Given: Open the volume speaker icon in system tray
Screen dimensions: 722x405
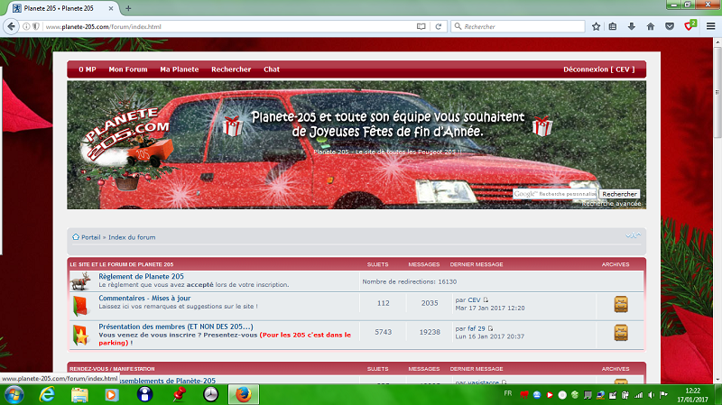Looking at the screenshot, I should [x=651, y=395].
